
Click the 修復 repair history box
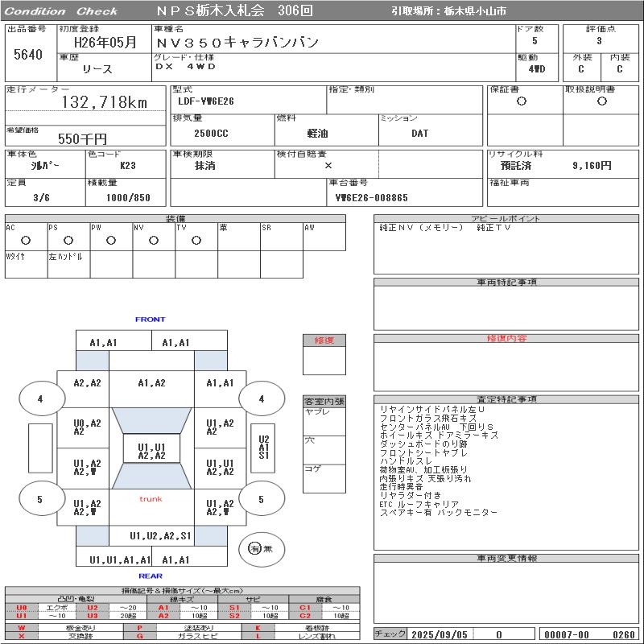324,354
